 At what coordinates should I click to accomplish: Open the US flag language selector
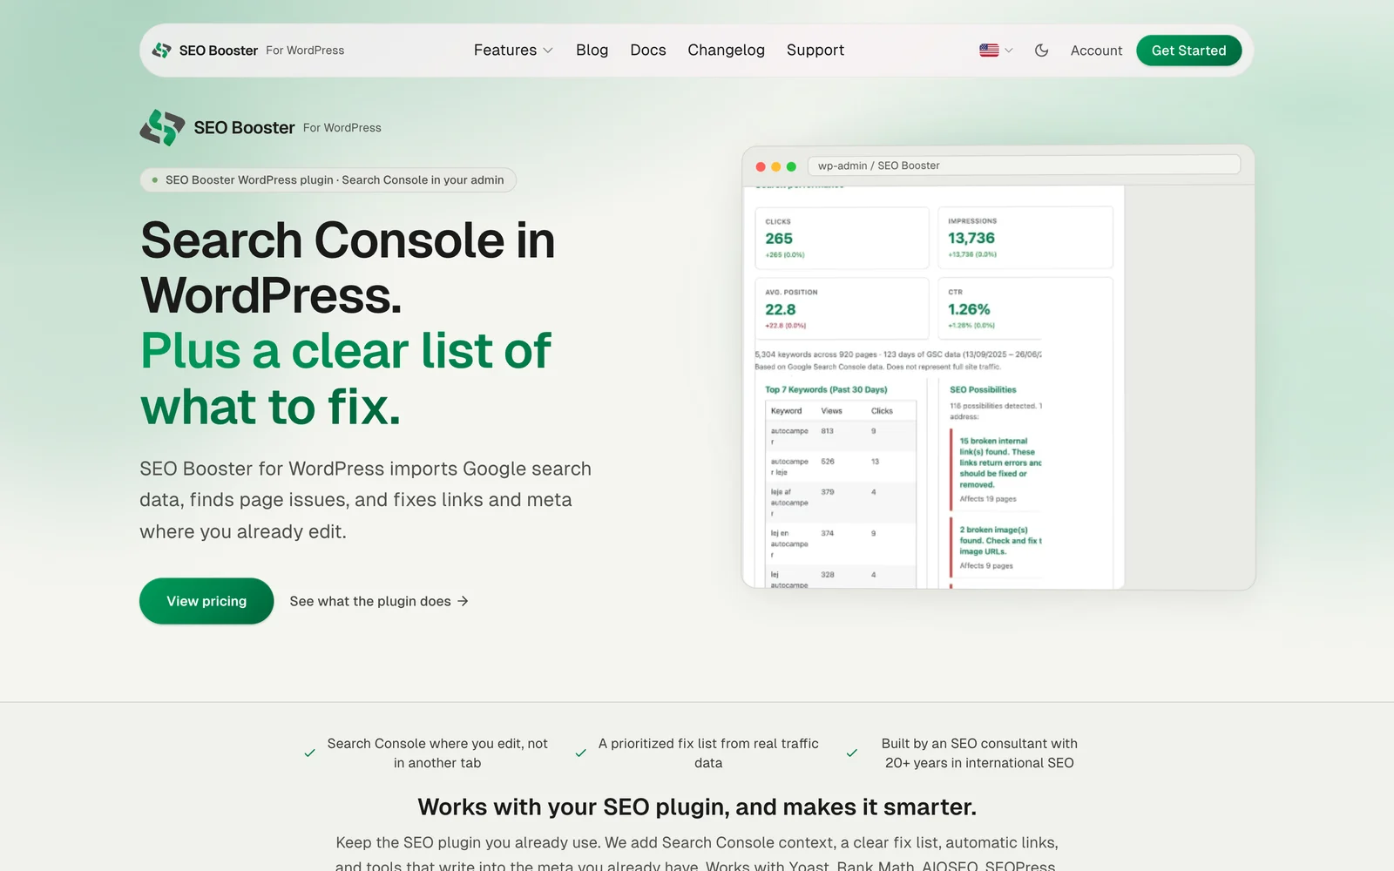click(x=996, y=51)
